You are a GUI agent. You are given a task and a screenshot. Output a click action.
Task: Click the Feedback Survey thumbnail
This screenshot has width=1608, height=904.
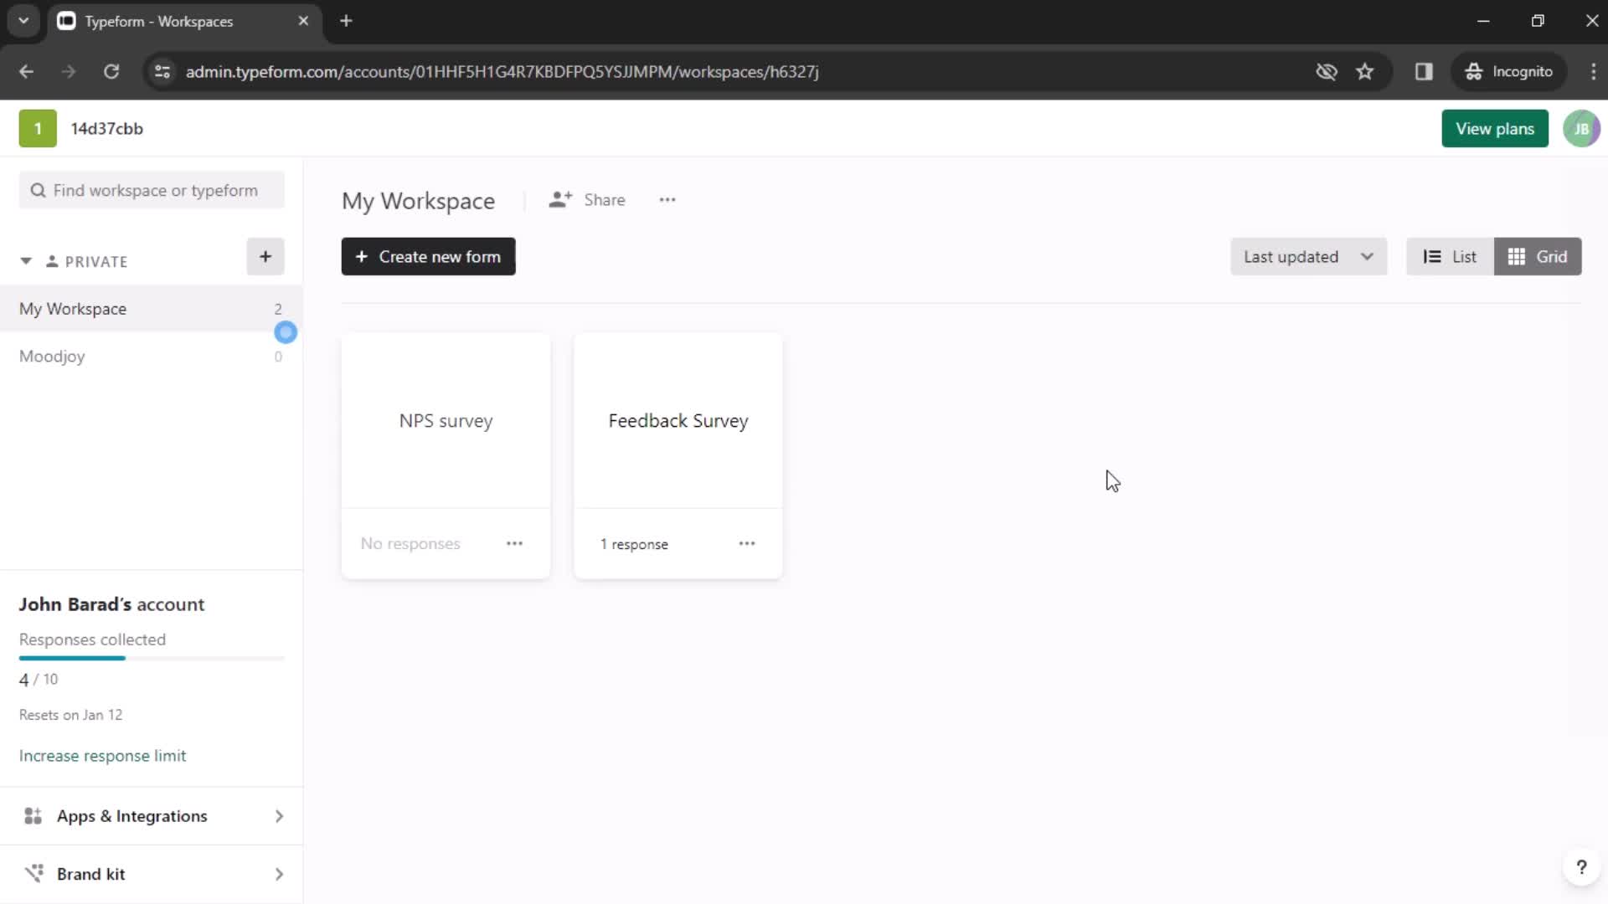pos(678,420)
